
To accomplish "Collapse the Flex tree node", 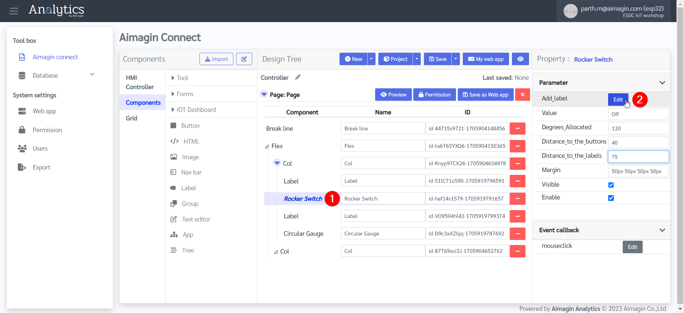I will click(267, 146).
